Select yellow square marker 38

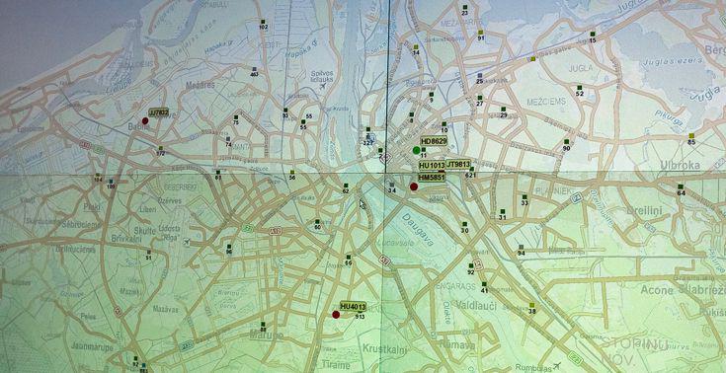[531, 306]
